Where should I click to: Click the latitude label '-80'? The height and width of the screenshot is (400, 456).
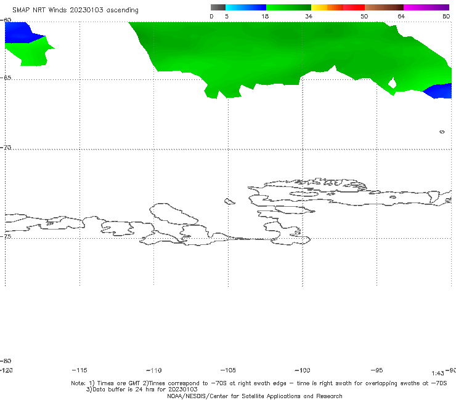pos(6,361)
